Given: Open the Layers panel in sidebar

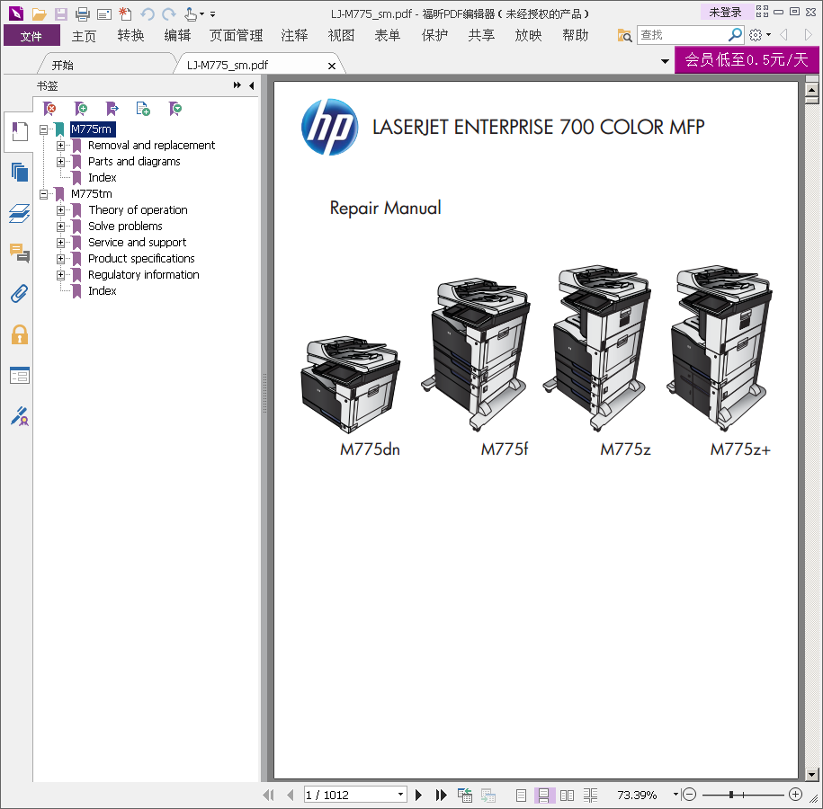Looking at the screenshot, I should tap(20, 213).
